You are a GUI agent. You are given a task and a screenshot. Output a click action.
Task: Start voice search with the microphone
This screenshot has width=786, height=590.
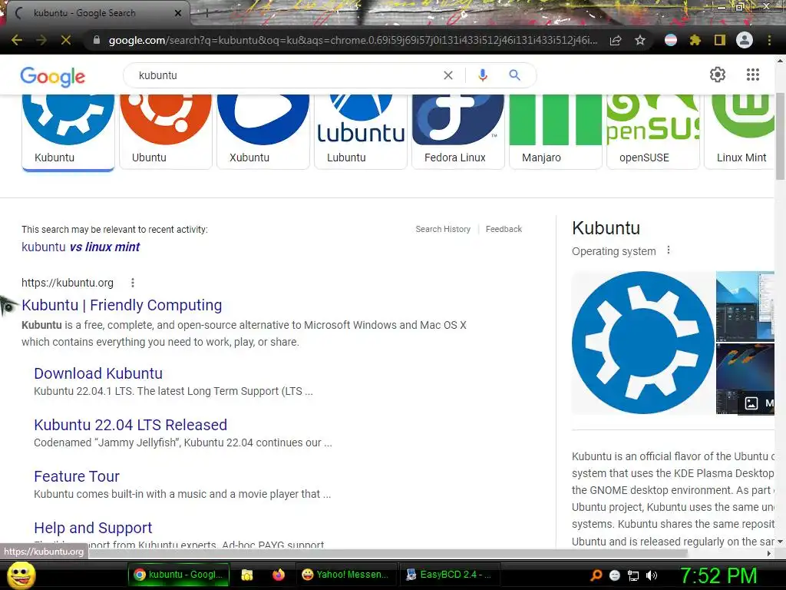(x=483, y=75)
